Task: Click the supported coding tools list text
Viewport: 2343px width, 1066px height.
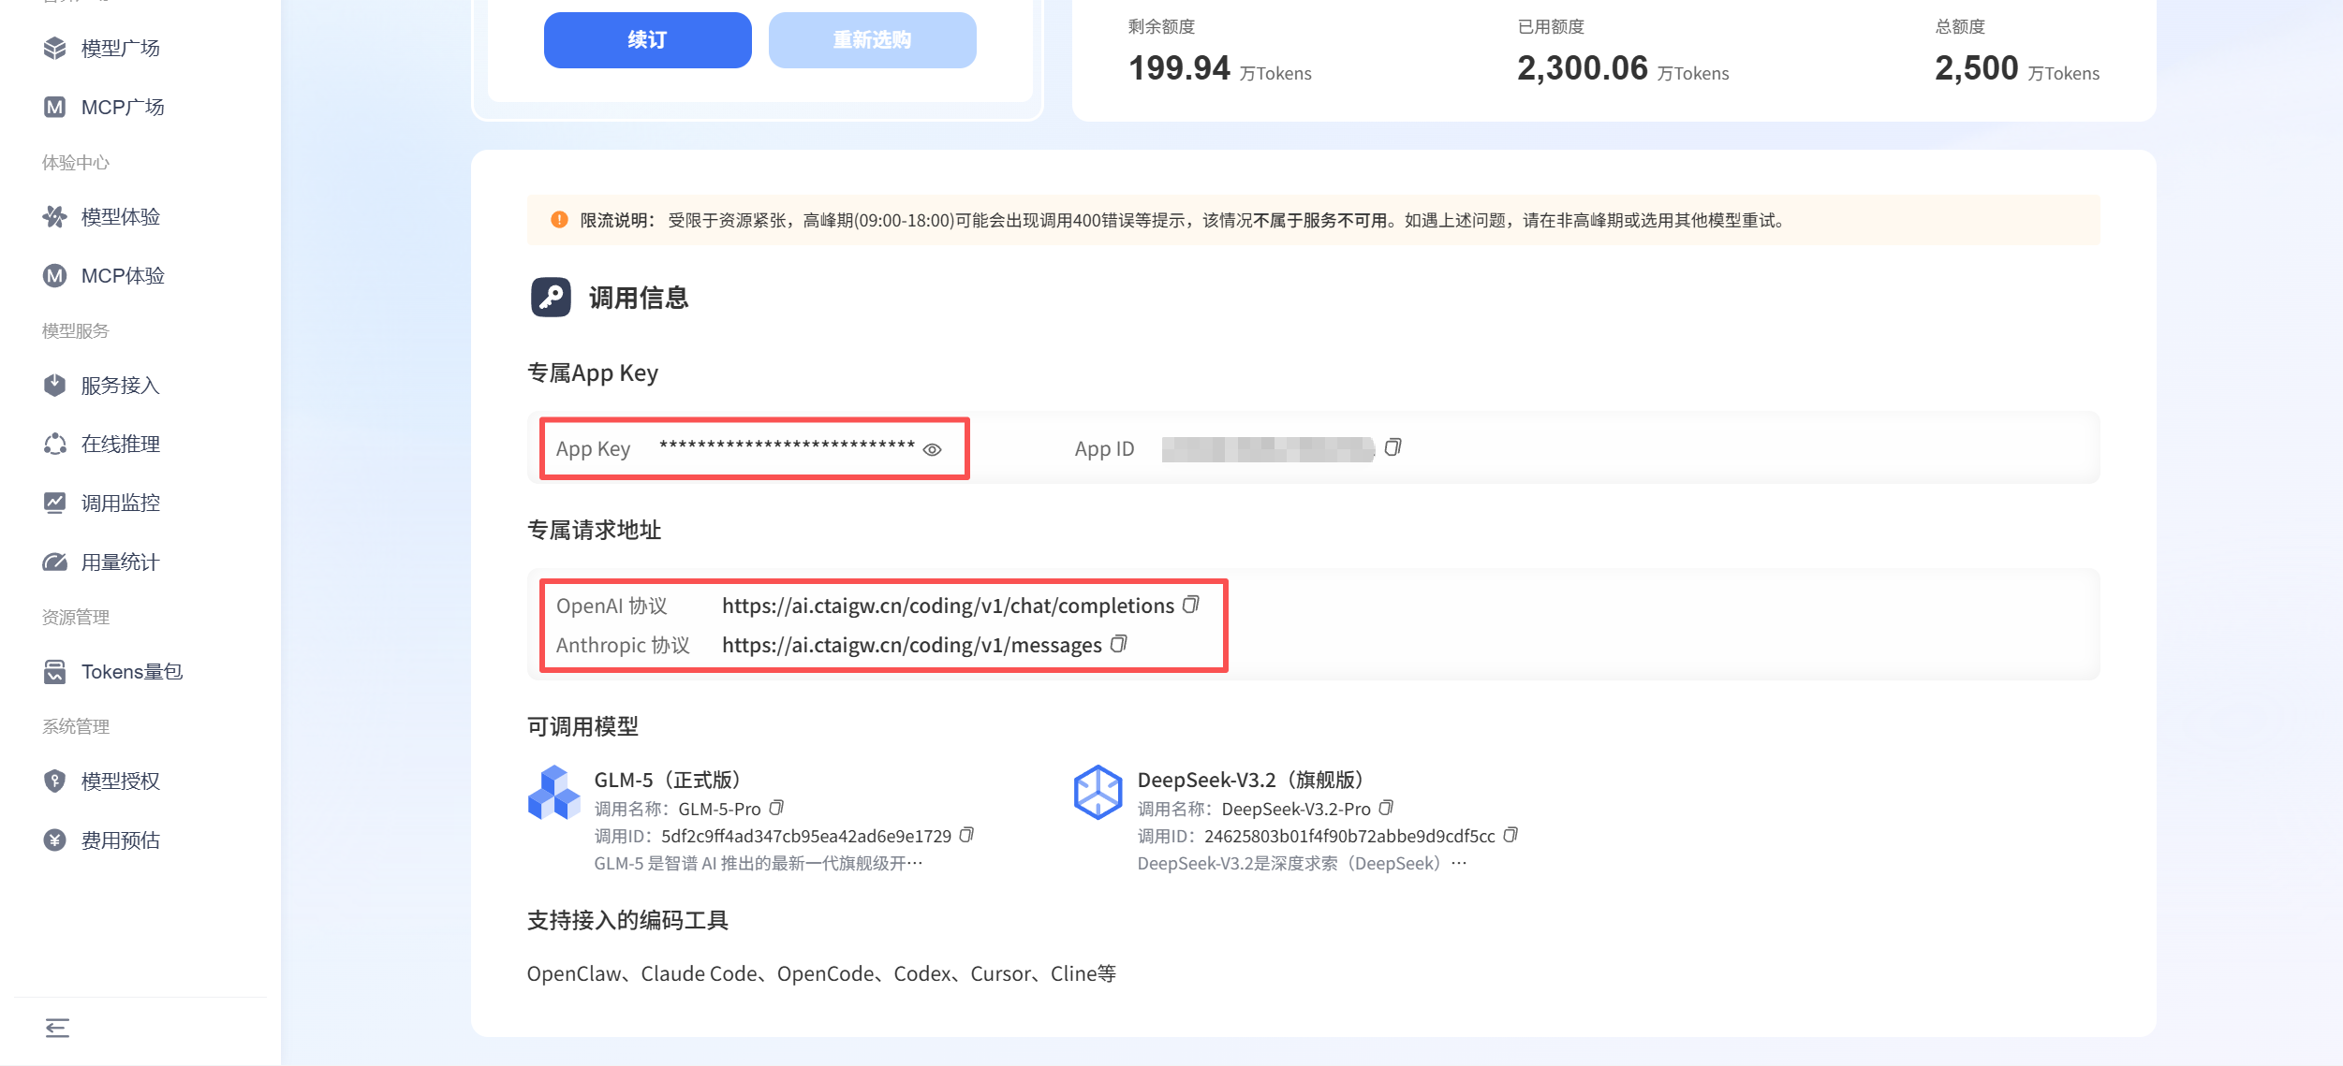Action: pyautogui.click(x=821, y=973)
